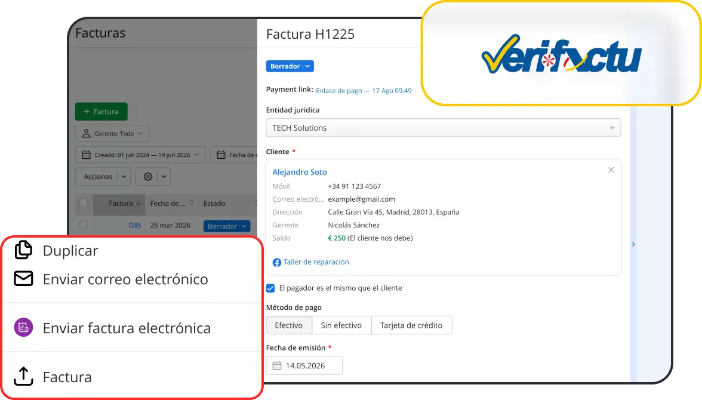
Task: Choose Enviar factura electrónica from the menu
Action: [127, 328]
